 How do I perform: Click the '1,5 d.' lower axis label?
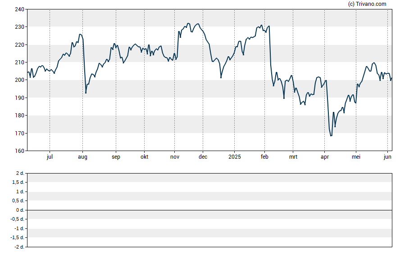tap(18, 182)
